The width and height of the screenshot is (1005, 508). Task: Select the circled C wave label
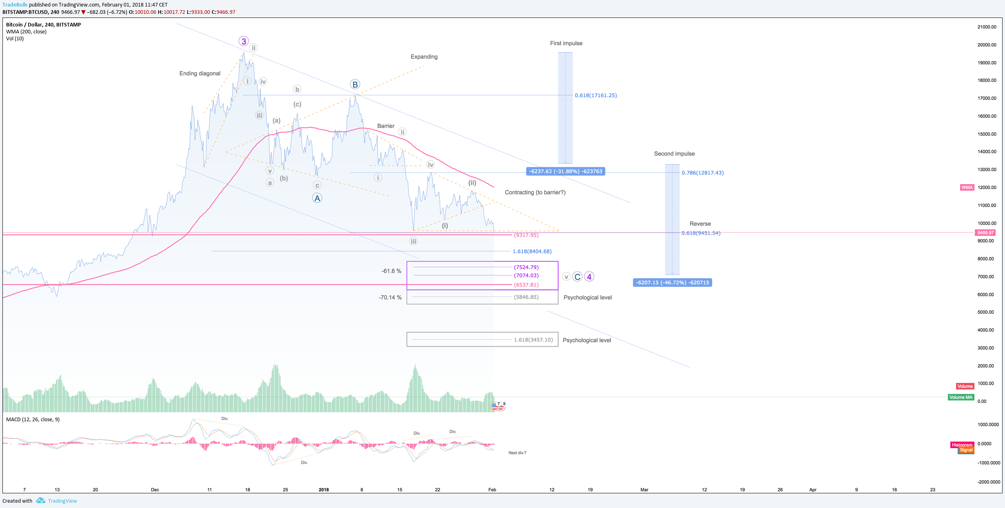(x=577, y=277)
